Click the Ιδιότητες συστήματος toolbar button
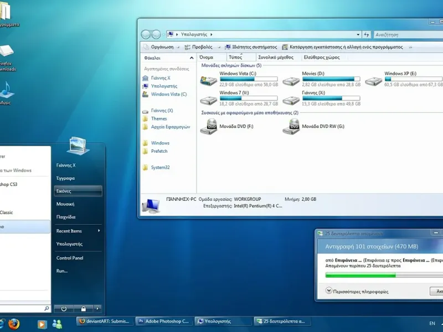The image size is (443, 332). 251,47
